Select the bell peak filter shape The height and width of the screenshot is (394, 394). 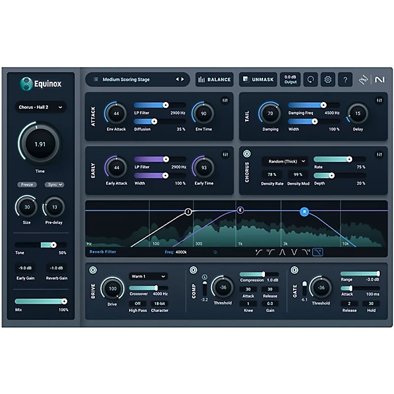(282, 252)
